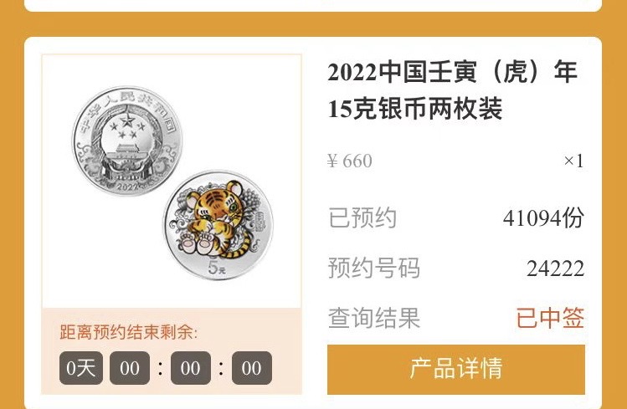627x409 pixels.
Task: Click the minutes 00 countdown box
Action: pyautogui.click(x=190, y=368)
